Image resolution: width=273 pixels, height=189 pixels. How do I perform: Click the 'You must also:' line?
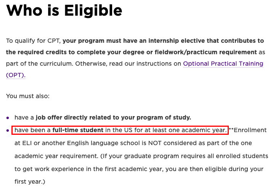[28, 96]
